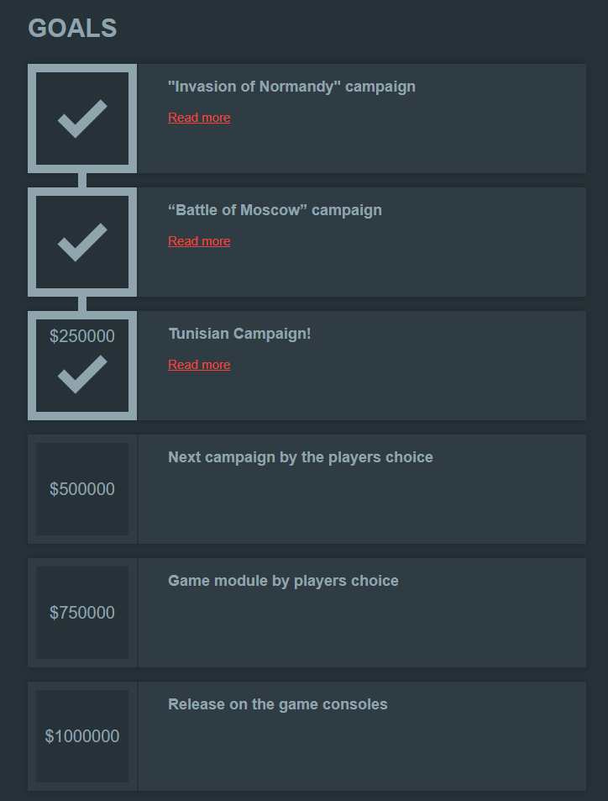Image resolution: width=608 pixels, height=801 pixels.
Task: Select the $1000000 goal box
Action: click(82, 736)
